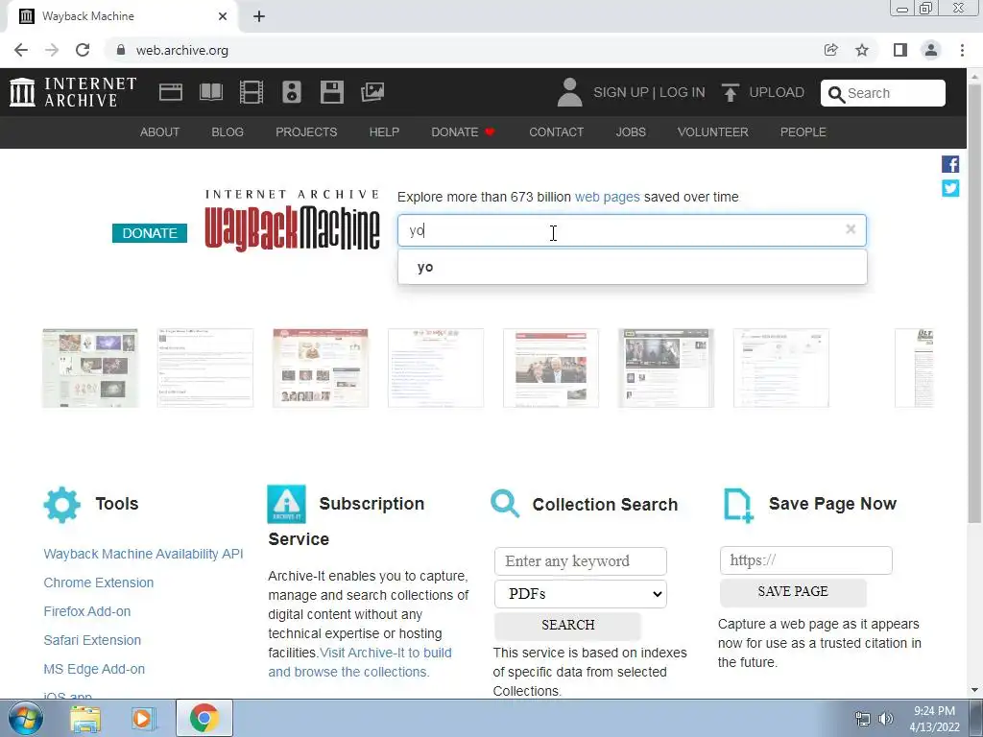This screenshot has width=983, height=737.
Task: Open the Firefox Add-on link
Action: click(x=87, y=611)
